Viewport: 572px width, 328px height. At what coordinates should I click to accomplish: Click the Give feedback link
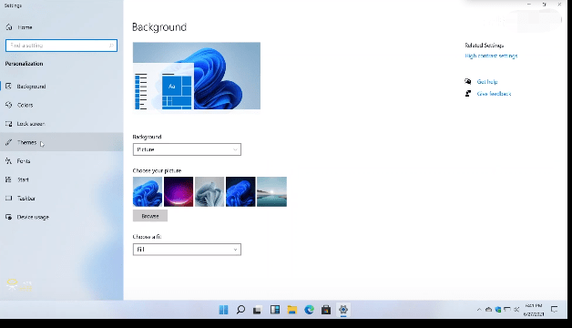494,94
